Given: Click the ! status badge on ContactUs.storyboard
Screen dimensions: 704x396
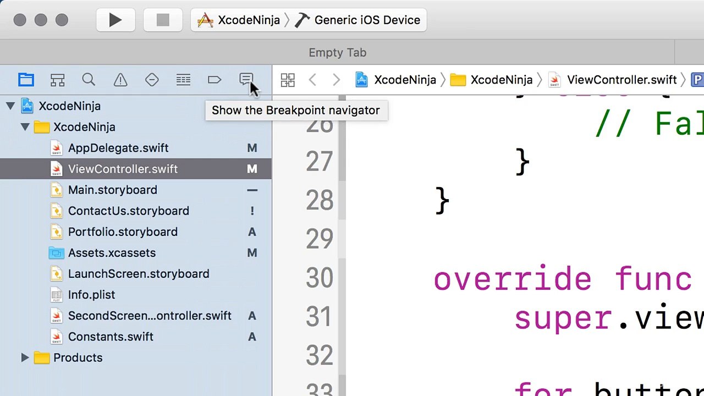Looking at the screenshot, I should [252, 211].
